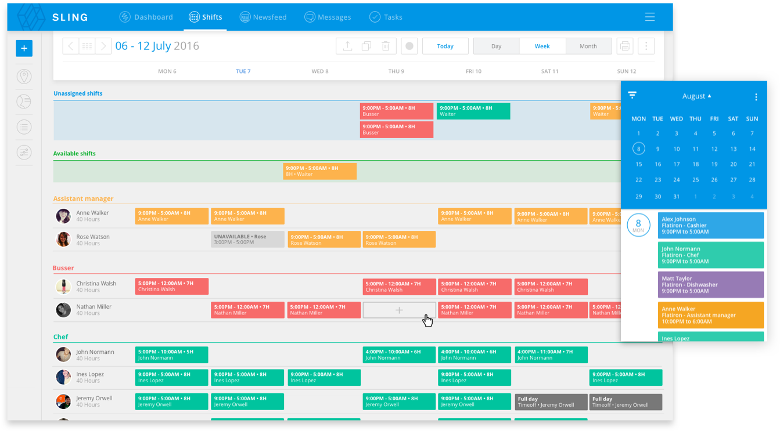Click the export upload icon in toolbar
The height and width of the screenshot is (431, 780).
347,46
